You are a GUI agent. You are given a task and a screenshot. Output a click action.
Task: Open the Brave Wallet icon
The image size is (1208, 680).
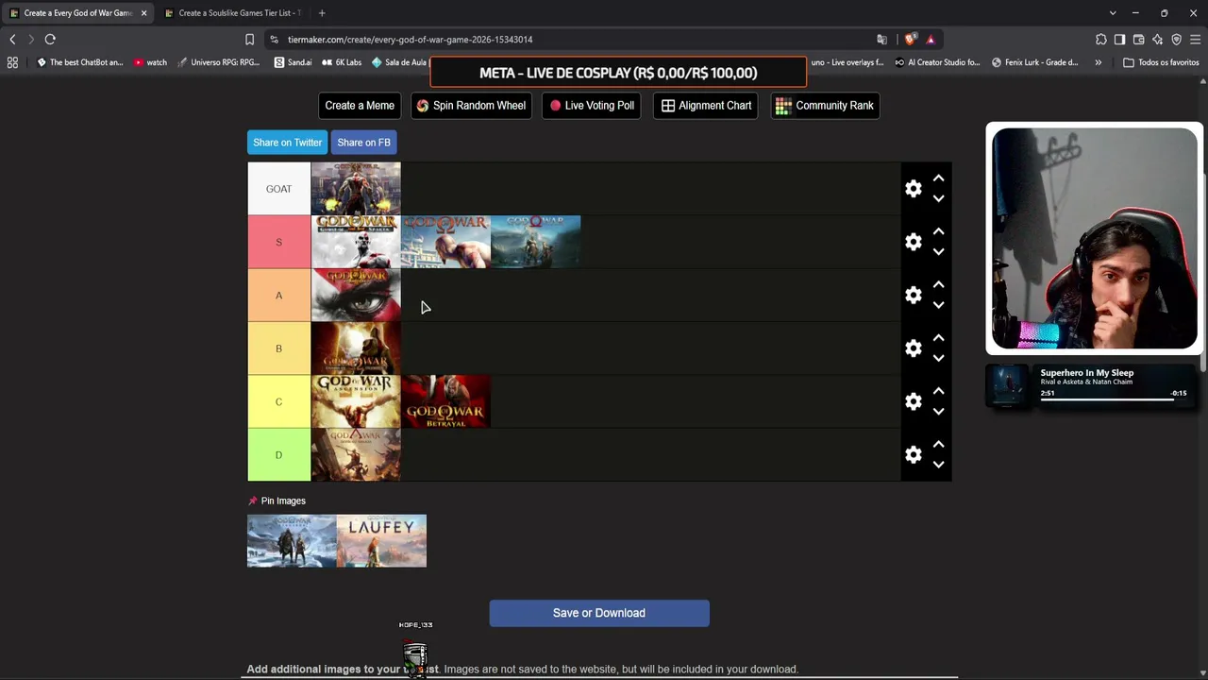click(1138, 40)
